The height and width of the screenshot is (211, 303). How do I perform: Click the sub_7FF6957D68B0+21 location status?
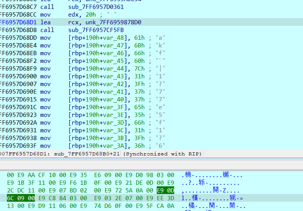(x=87, y=154)
